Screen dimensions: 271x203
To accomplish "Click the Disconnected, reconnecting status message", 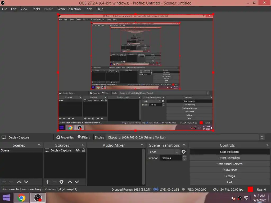I will tap(39, 189).
